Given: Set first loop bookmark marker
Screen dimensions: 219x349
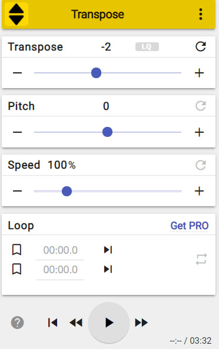Looking at the screenshot, I should point(16,250).
